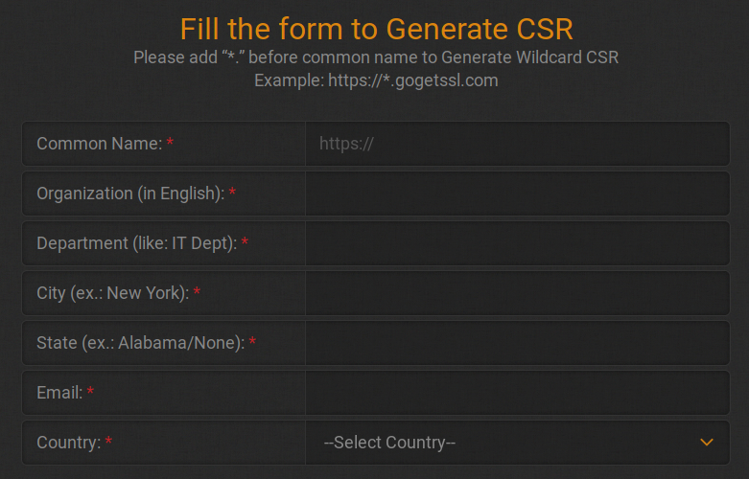
Task: Click the Department input field
Action: 517,243
